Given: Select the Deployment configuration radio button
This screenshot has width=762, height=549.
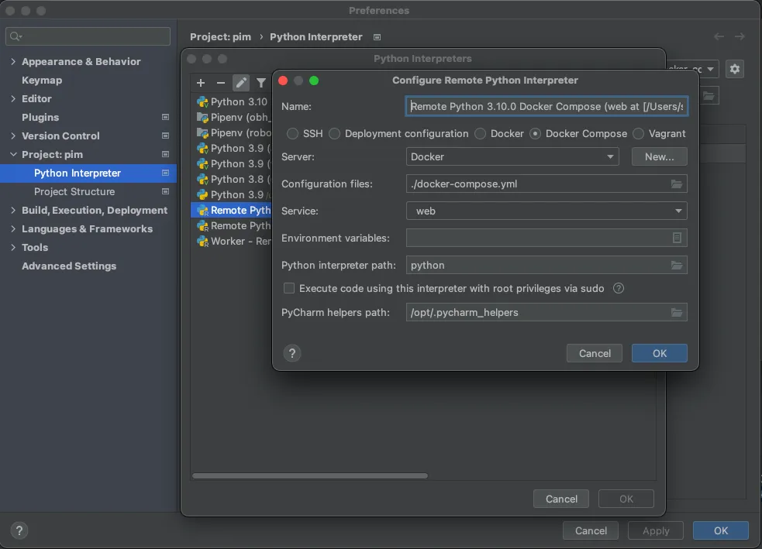Looking at the screenshot, I should 334,133.
